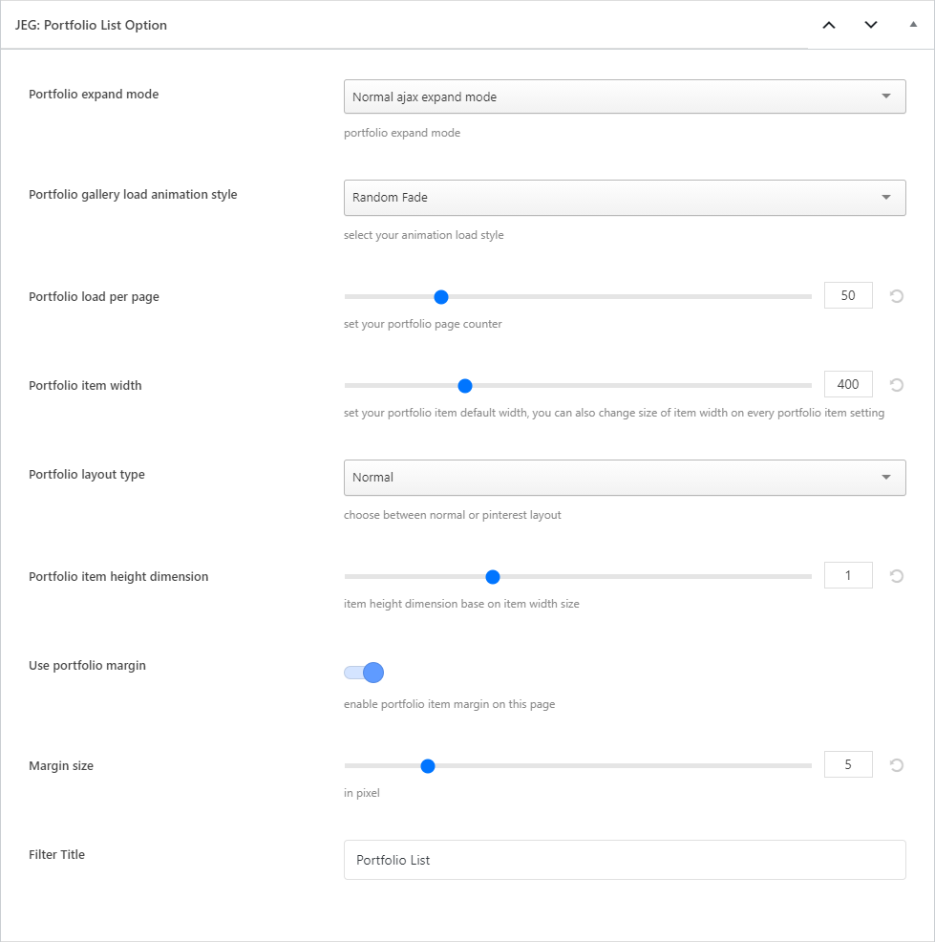The width and height of the screenshot is (935, 942).
Task: Open the Portfolio layout type dropdown
Action: pyautogui.click(x=624, y=478)
